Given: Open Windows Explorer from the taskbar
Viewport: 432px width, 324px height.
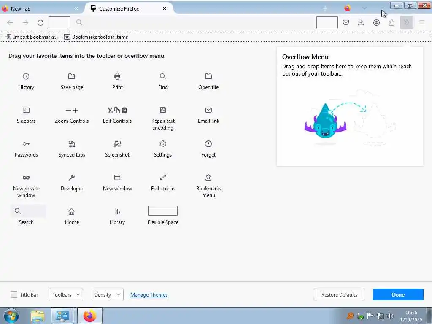Looking at the screenshot, I should pyautogui.click(x=38, y=316).
